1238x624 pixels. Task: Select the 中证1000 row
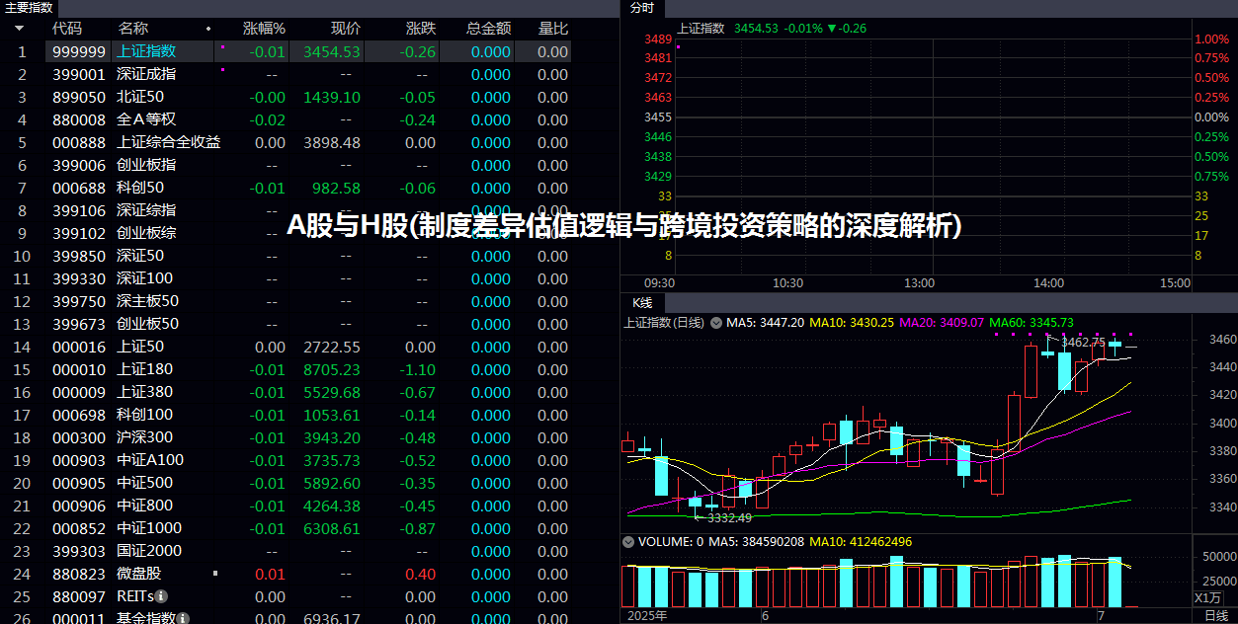coord(286,528)
